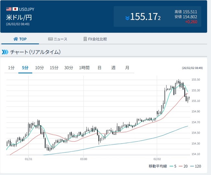The height and width of the screenshot is (175, 211).
Task: Show the monthly 月 chart
Action: click(127, 68)
